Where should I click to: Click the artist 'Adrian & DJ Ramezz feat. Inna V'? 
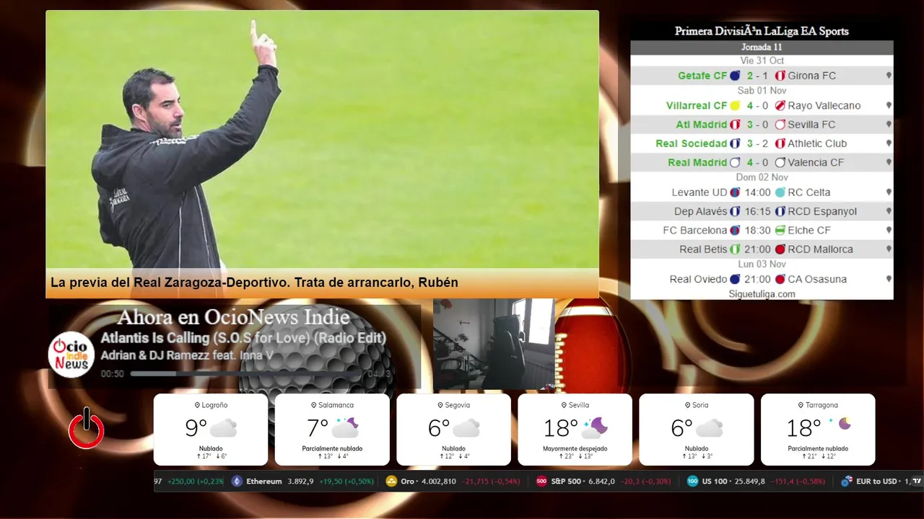click(x=187, y=355)
